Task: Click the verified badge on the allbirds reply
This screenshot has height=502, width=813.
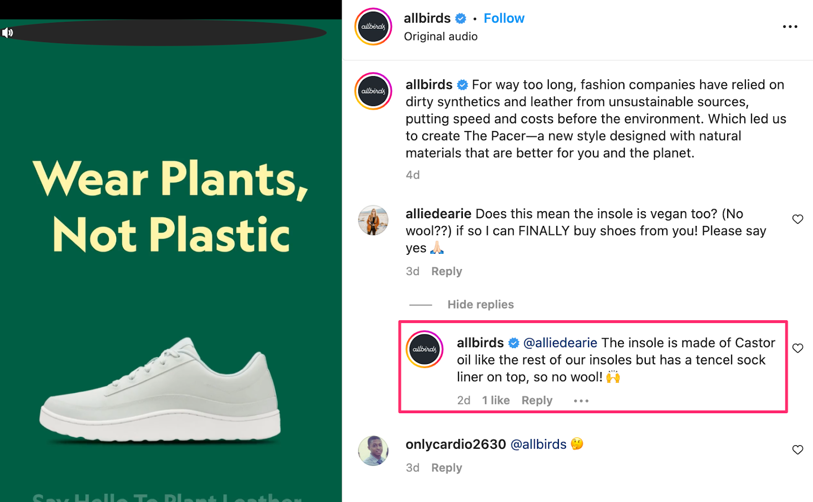Action: [513, 343]
